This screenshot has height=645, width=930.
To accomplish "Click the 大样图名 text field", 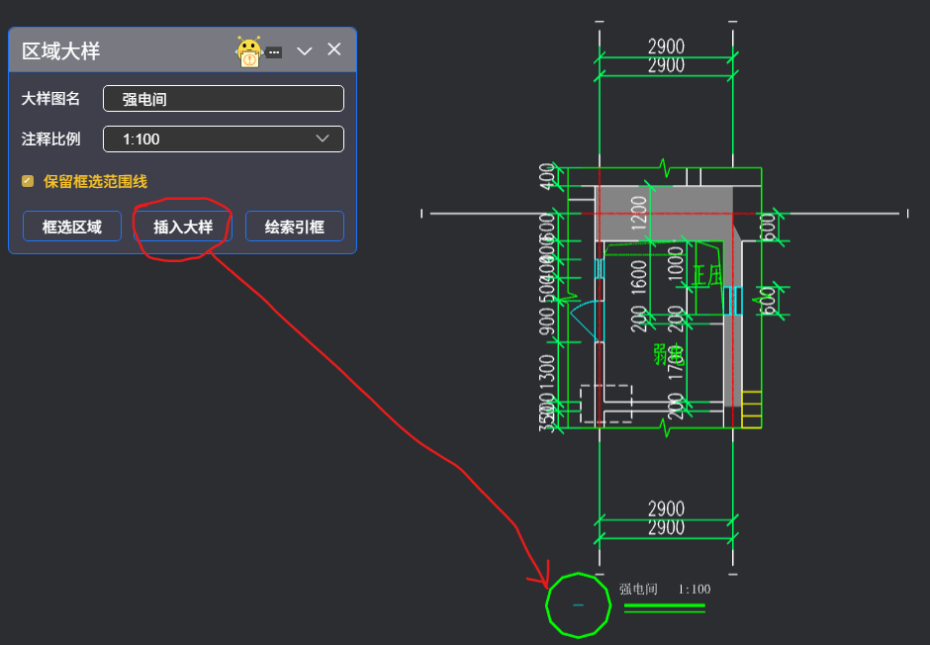I will coord(224,99).
